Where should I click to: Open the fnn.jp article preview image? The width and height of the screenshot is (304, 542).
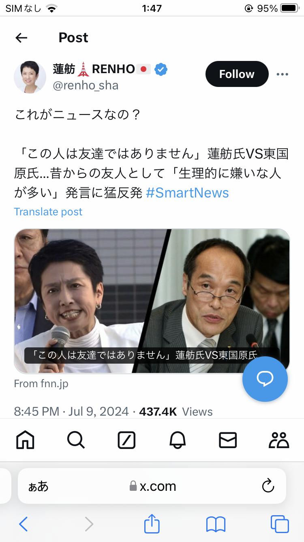tap(152, 301)
